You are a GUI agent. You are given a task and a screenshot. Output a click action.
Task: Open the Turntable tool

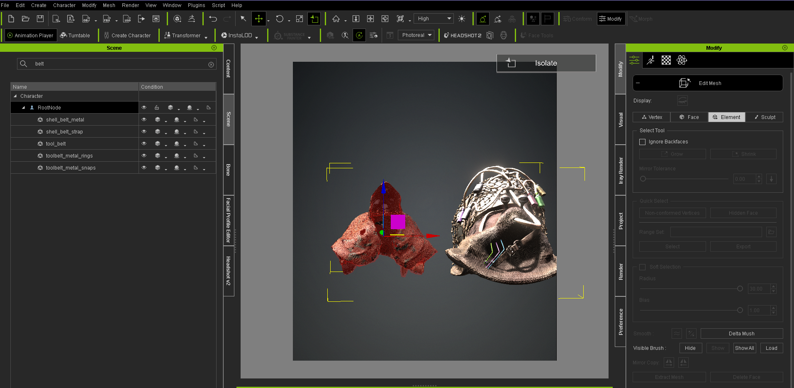coord(75,35)
